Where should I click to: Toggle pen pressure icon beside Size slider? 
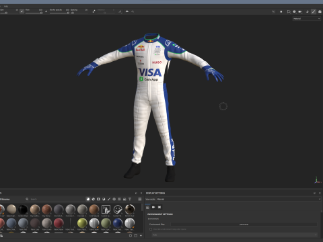coord(22,11)
